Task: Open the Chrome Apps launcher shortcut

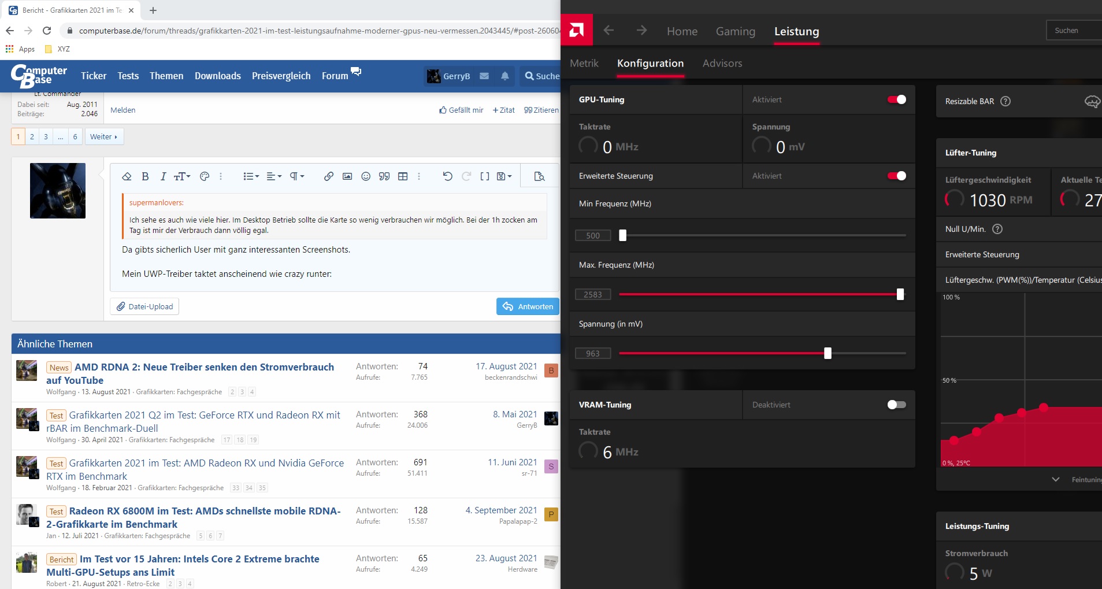Action: click(x=20, y=49)
